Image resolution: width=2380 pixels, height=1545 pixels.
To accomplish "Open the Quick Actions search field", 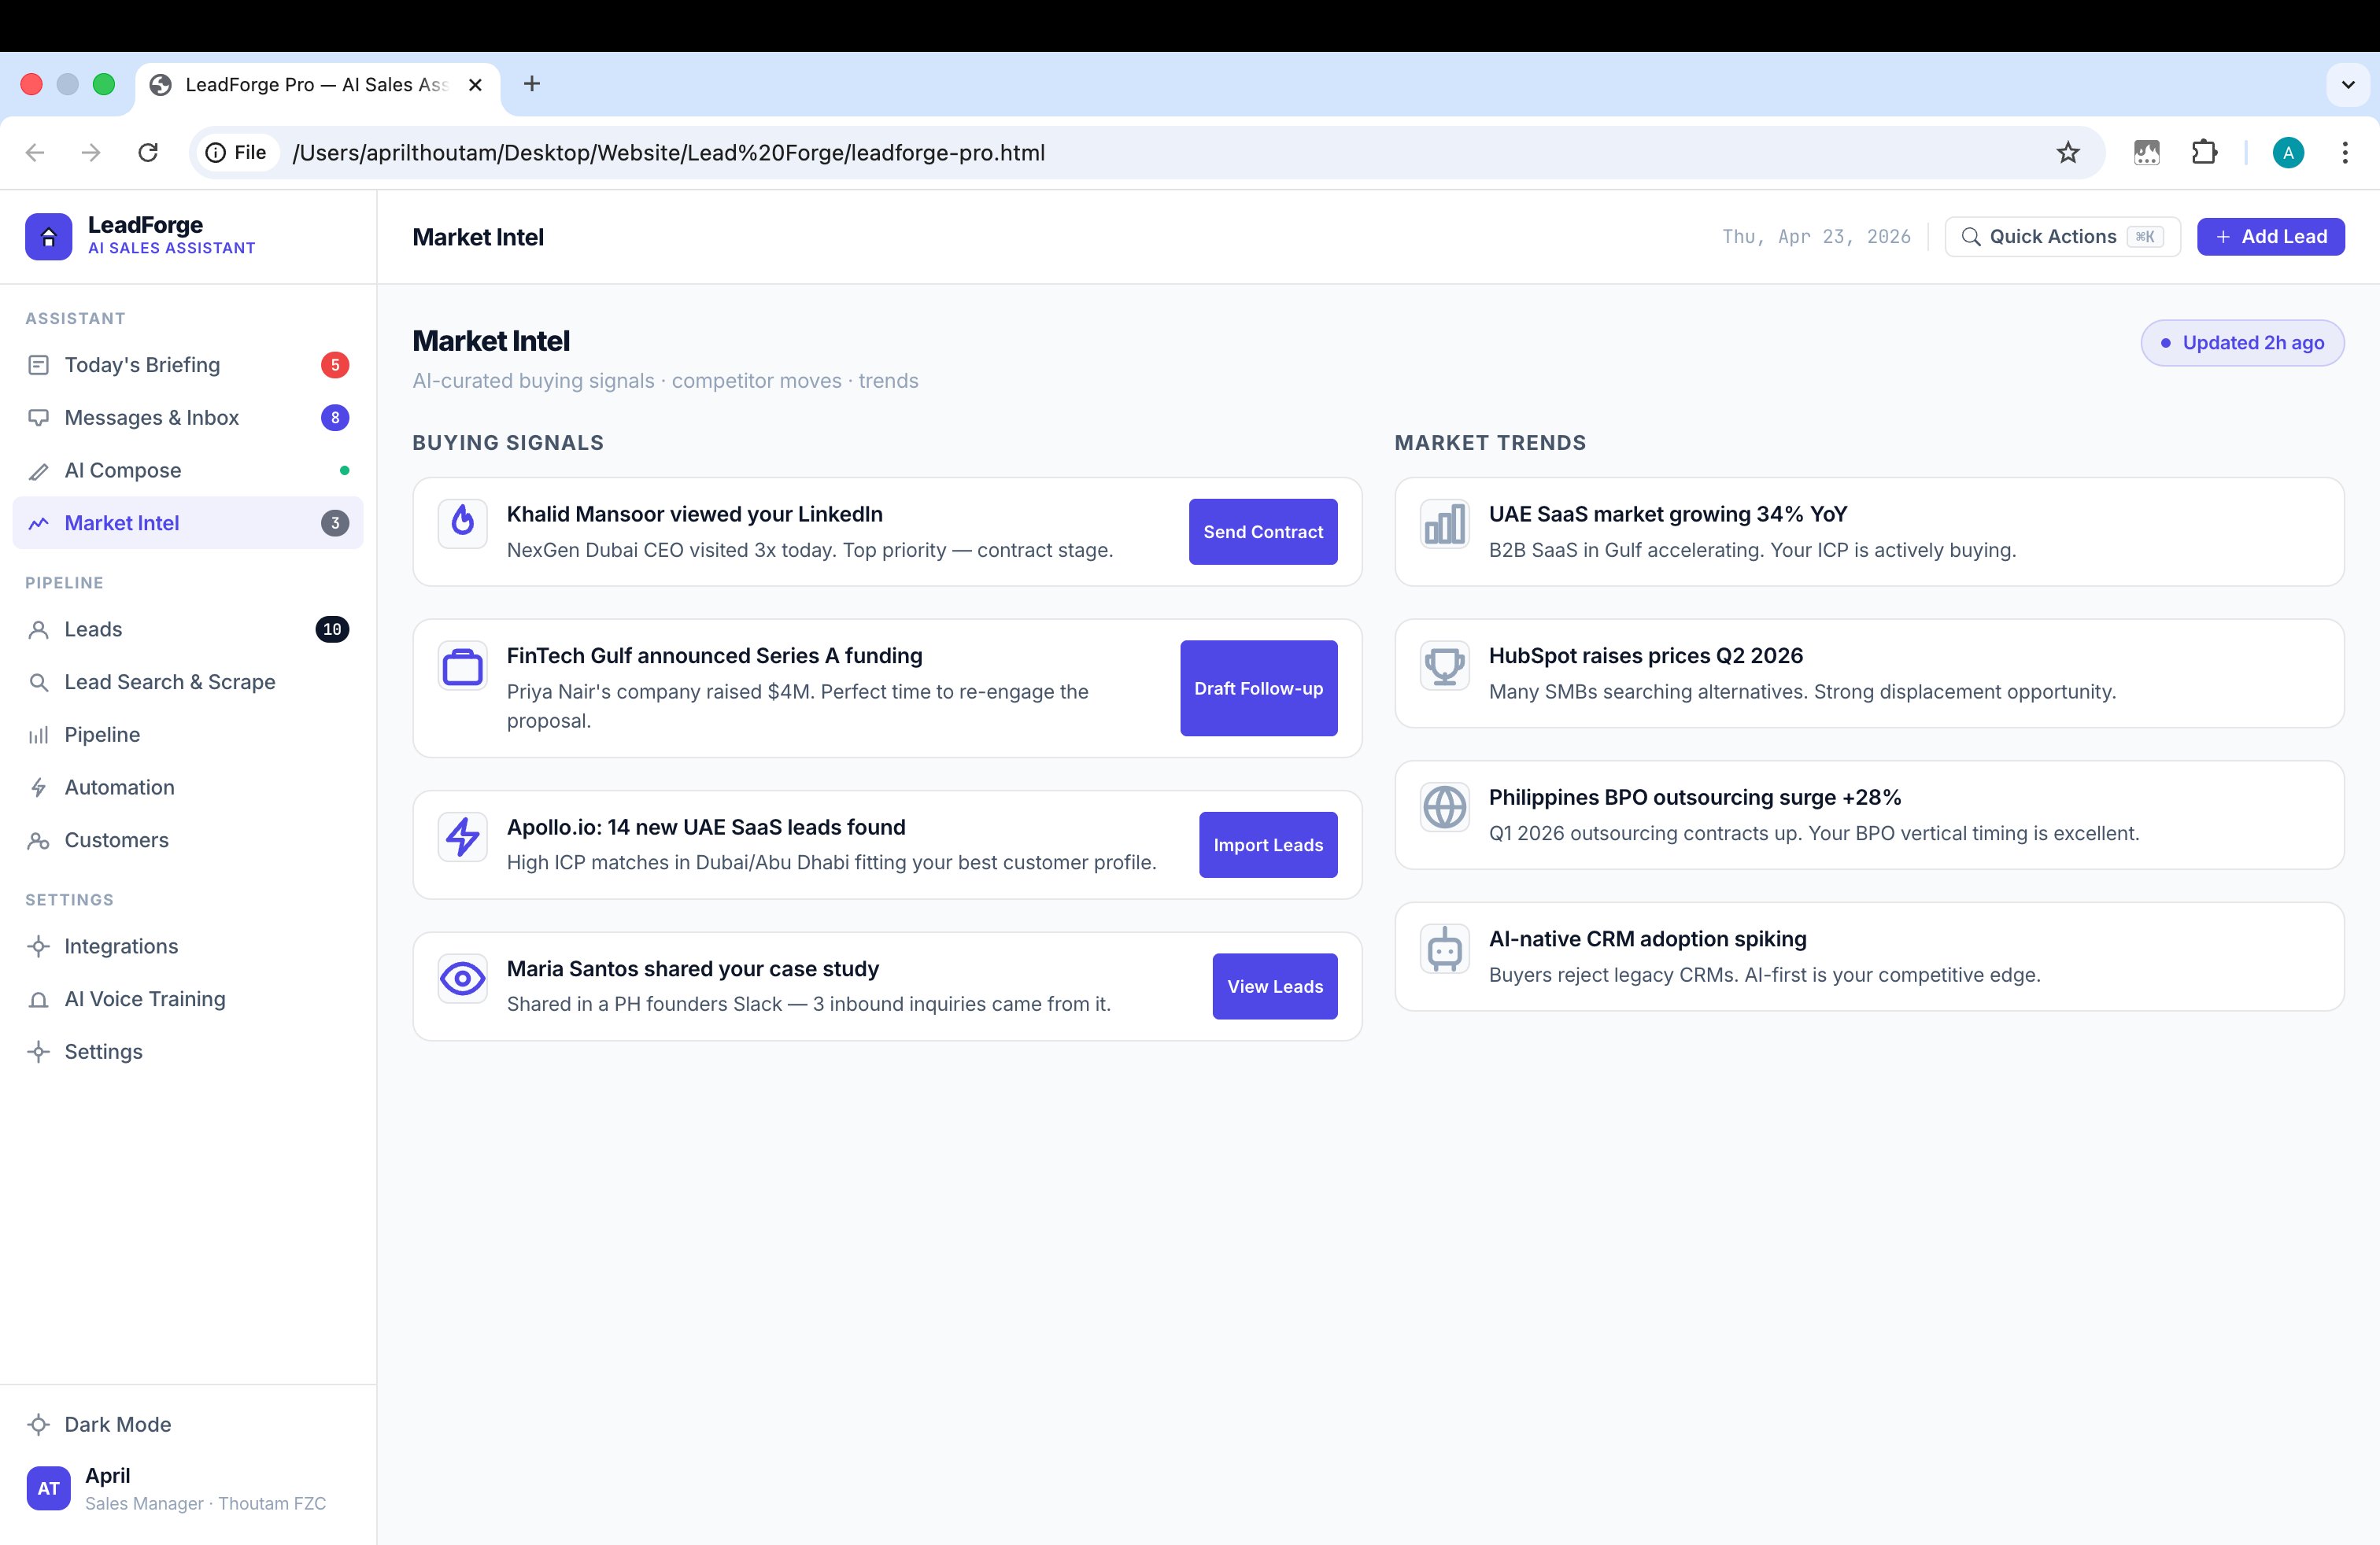I will point(2061,237).
